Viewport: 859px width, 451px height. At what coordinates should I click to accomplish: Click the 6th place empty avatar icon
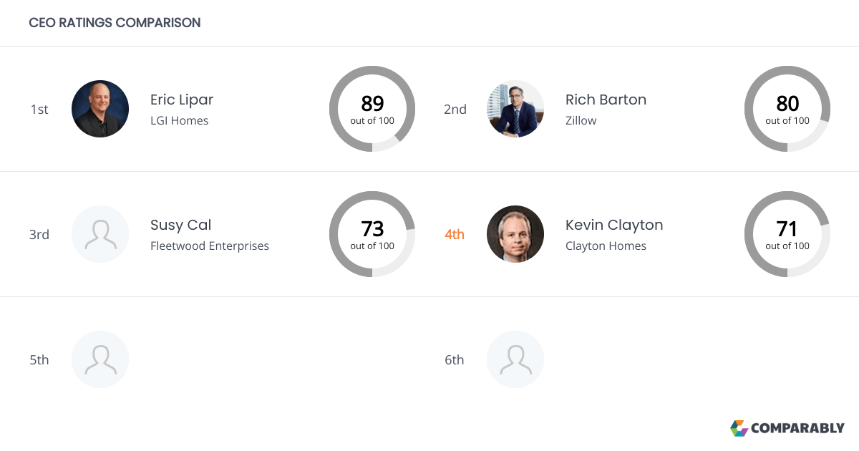515,359
